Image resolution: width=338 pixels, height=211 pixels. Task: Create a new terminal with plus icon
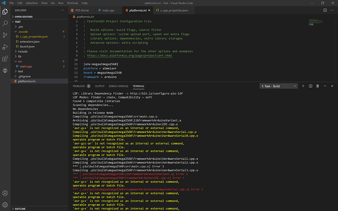pyautogui.click(x=303, y=86)
